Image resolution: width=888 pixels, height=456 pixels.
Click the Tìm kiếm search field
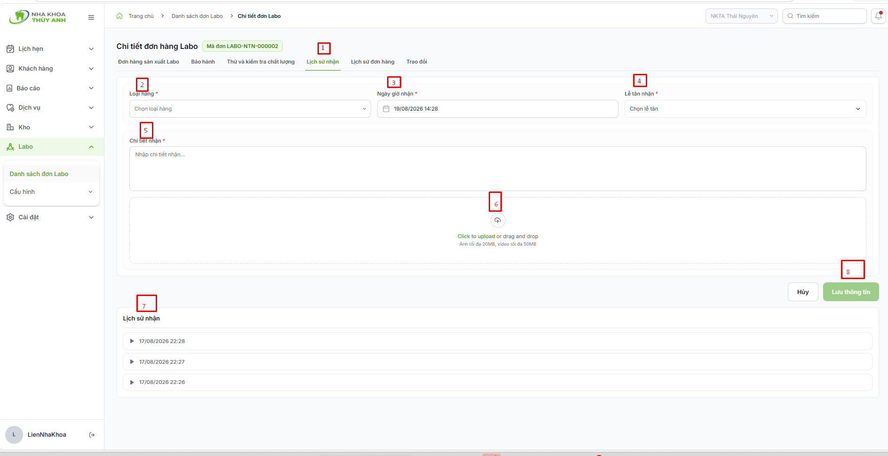tap(825, 16)
